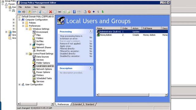The width and height of the screenshot is (196, 110).
Task: Click the Administrator (built-in) user icon
Action: (98, 31)
